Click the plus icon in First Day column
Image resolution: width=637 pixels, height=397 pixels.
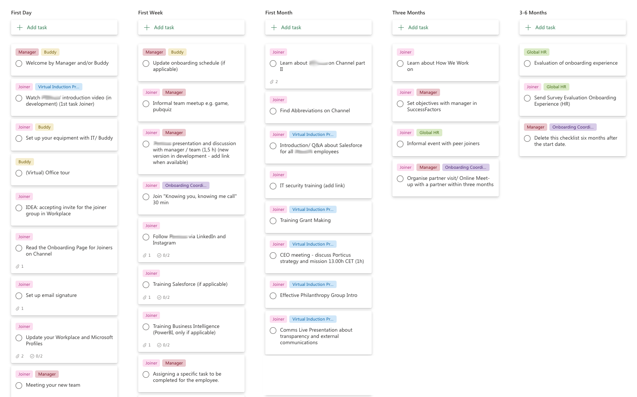[x=20, y=28]
